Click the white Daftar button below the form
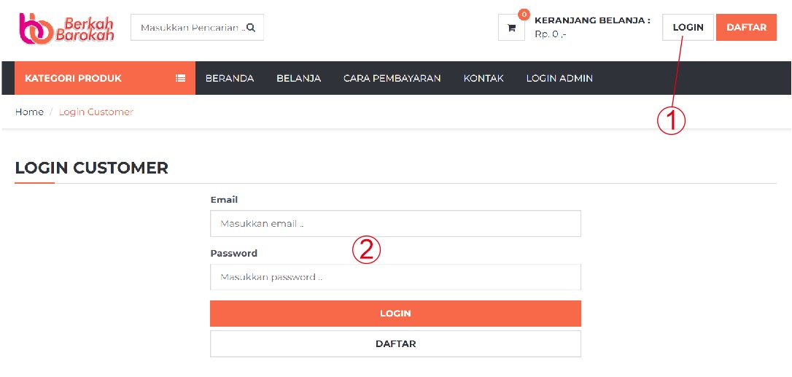 click(x=395, y=343)
